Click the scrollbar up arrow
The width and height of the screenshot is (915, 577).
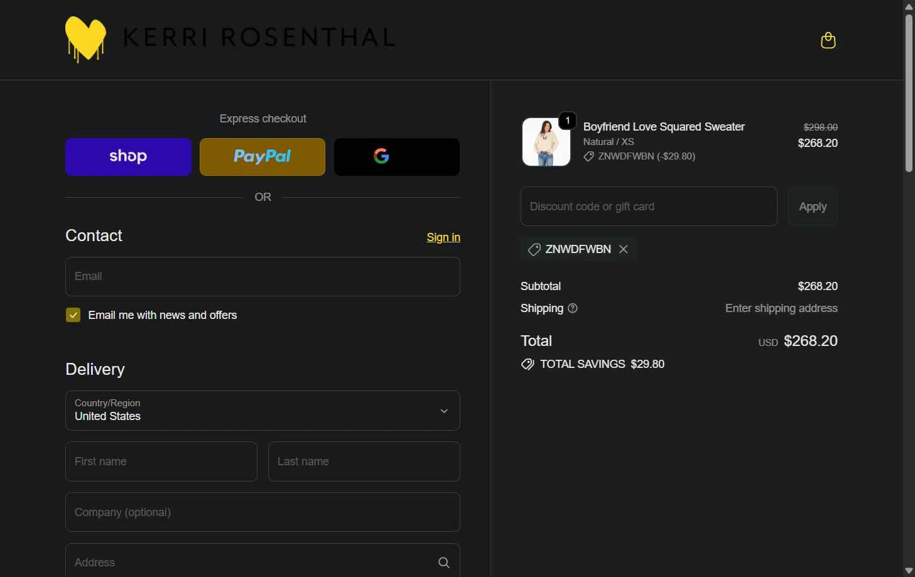909,6
